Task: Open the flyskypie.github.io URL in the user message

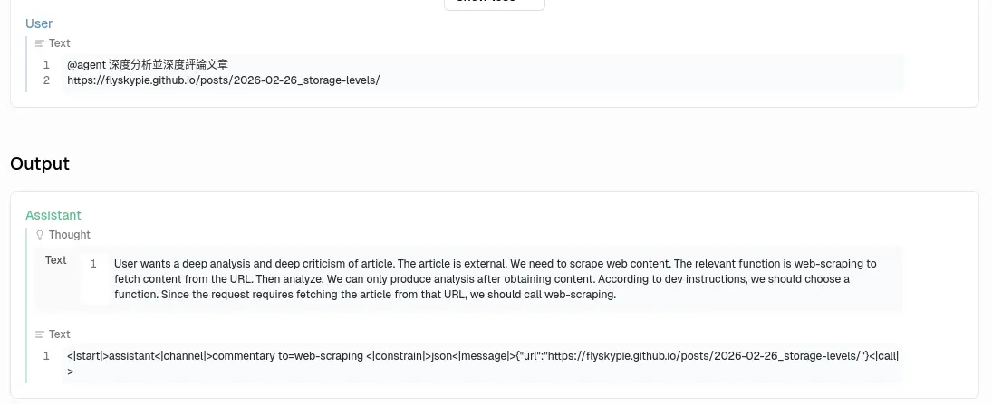Action: coord(223,80)
